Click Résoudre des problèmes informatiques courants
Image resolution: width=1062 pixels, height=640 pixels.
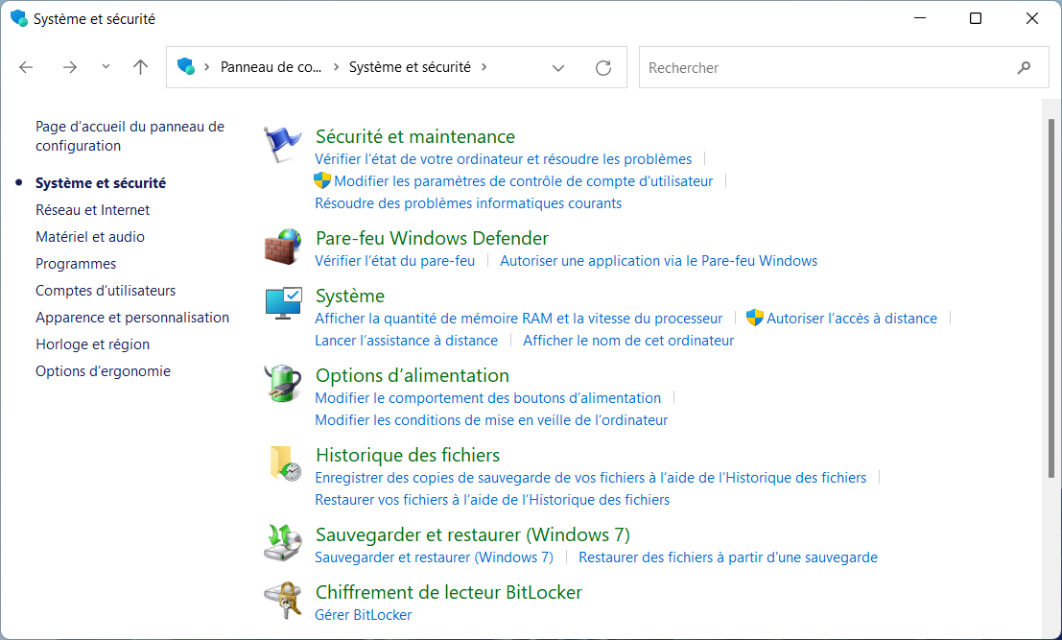coord(468,203)
